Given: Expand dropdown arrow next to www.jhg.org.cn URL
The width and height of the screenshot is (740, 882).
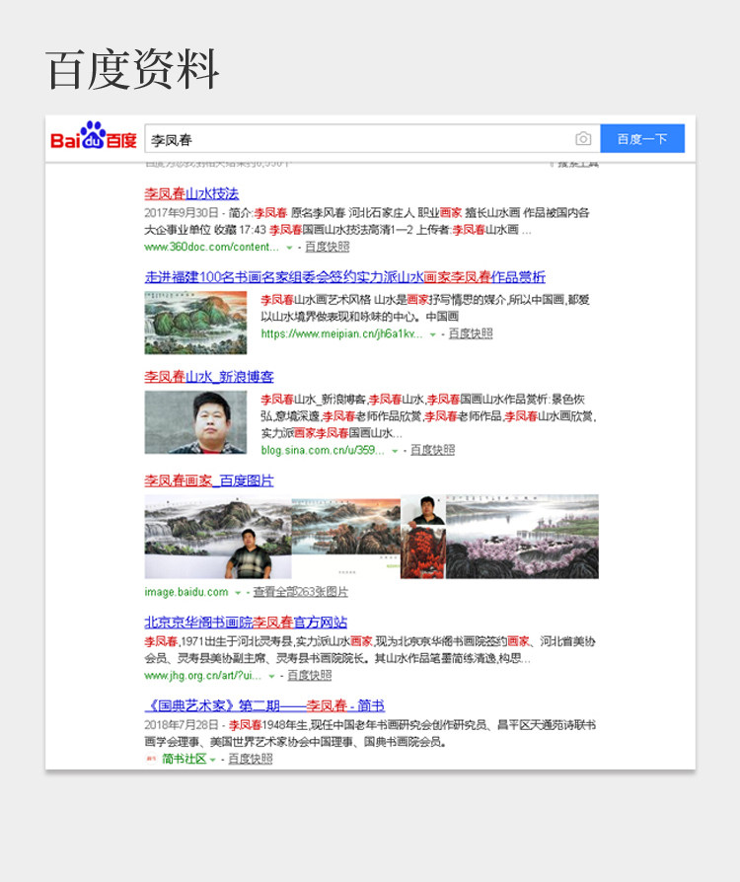Looking at the screenshot, I should coord(271,676).
